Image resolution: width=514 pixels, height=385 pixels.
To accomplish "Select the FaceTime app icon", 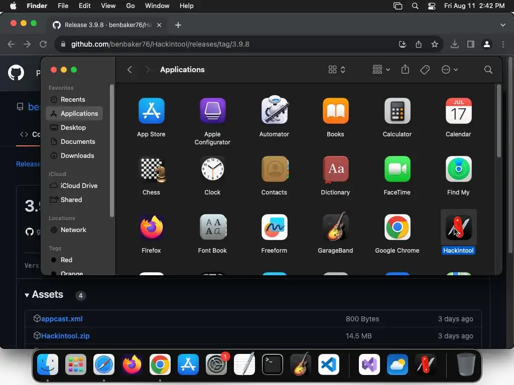I will click(x=397, y=169).
